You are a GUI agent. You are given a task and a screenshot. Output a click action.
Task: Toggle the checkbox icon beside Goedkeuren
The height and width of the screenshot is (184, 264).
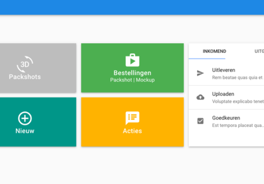click(x=200, y=121)
